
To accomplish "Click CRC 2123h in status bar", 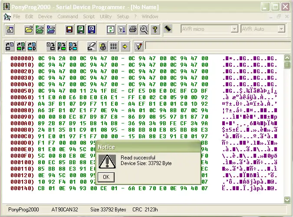I will [x=145, y=210].
